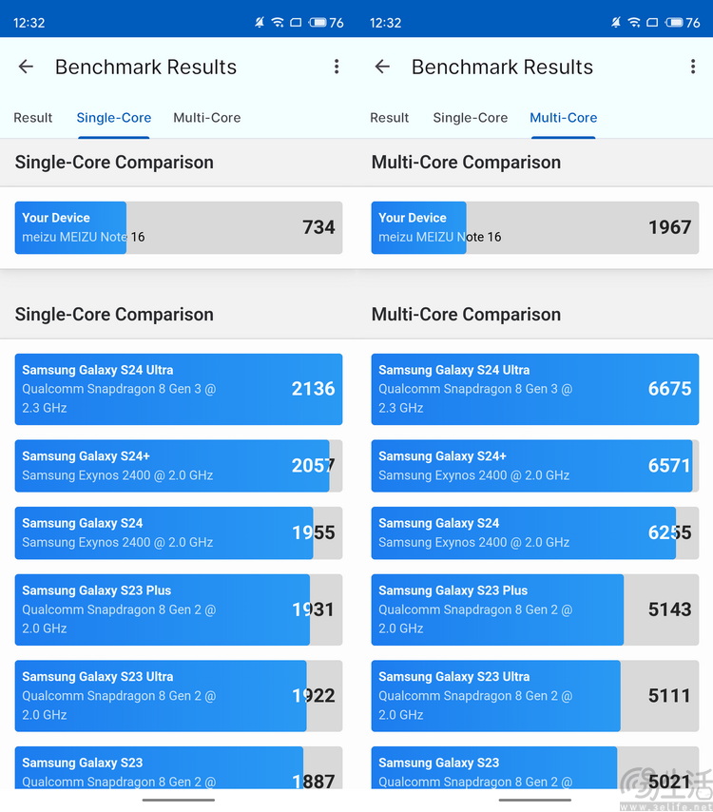This screenshot has height=812, width=713.
Task: Tap Samsung Galaxy S24 multi-core row
Action: [x=534, y=532]
